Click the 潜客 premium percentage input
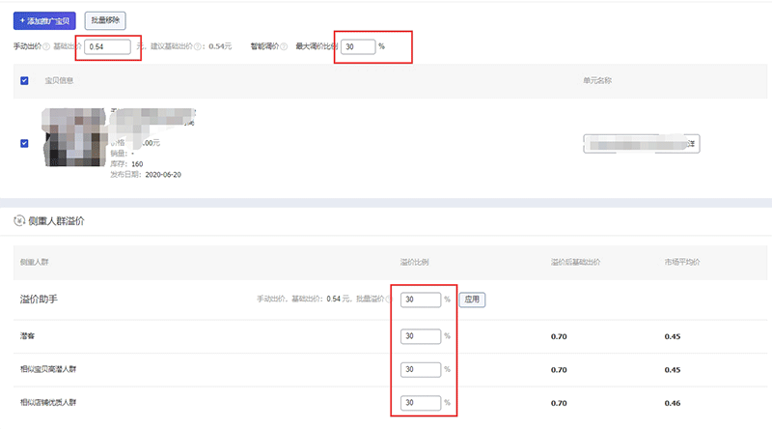This screenshot has height=429, width=772. point(420,336)
